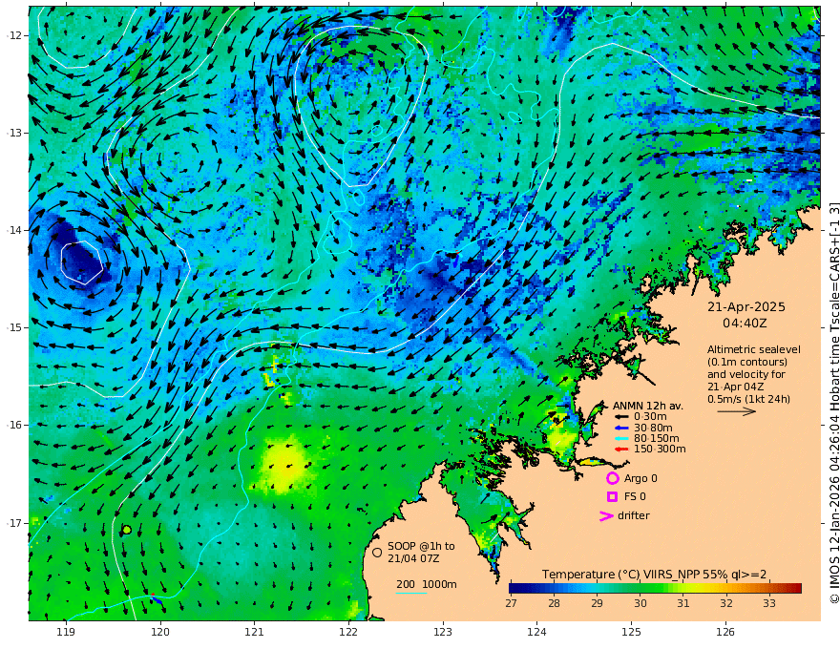840x649 pixels.
Task: Click the cyan 200m isobath legend line
Action: pyautogui.click(x=411, y=593)
